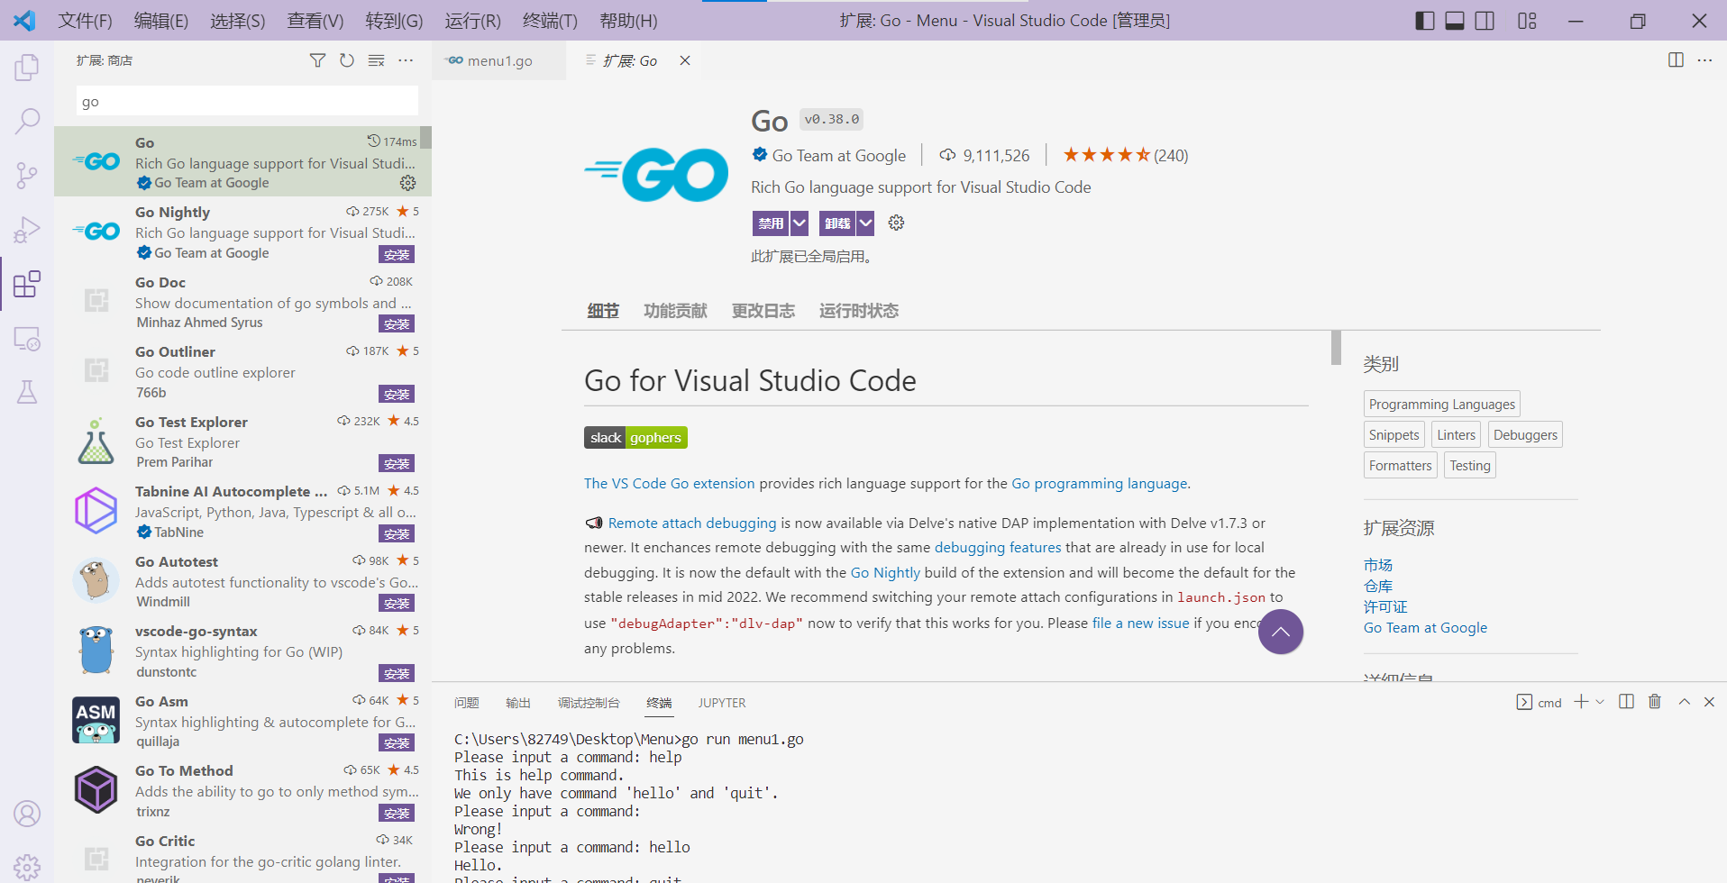Viewport: 1727px width, 883px height.
Task: Select the Extensions view icon
Action: coord(27,284)
